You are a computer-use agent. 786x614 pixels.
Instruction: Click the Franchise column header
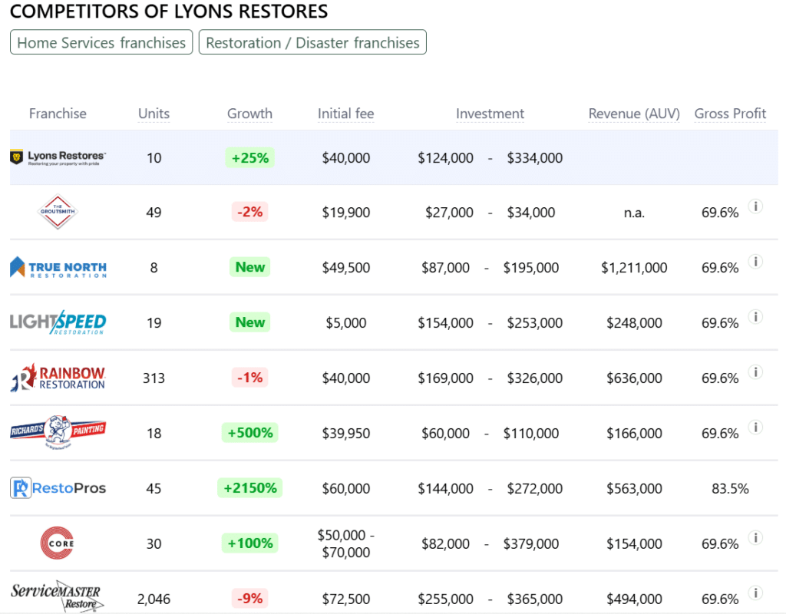pyautogui.click(x=58, y=114)
